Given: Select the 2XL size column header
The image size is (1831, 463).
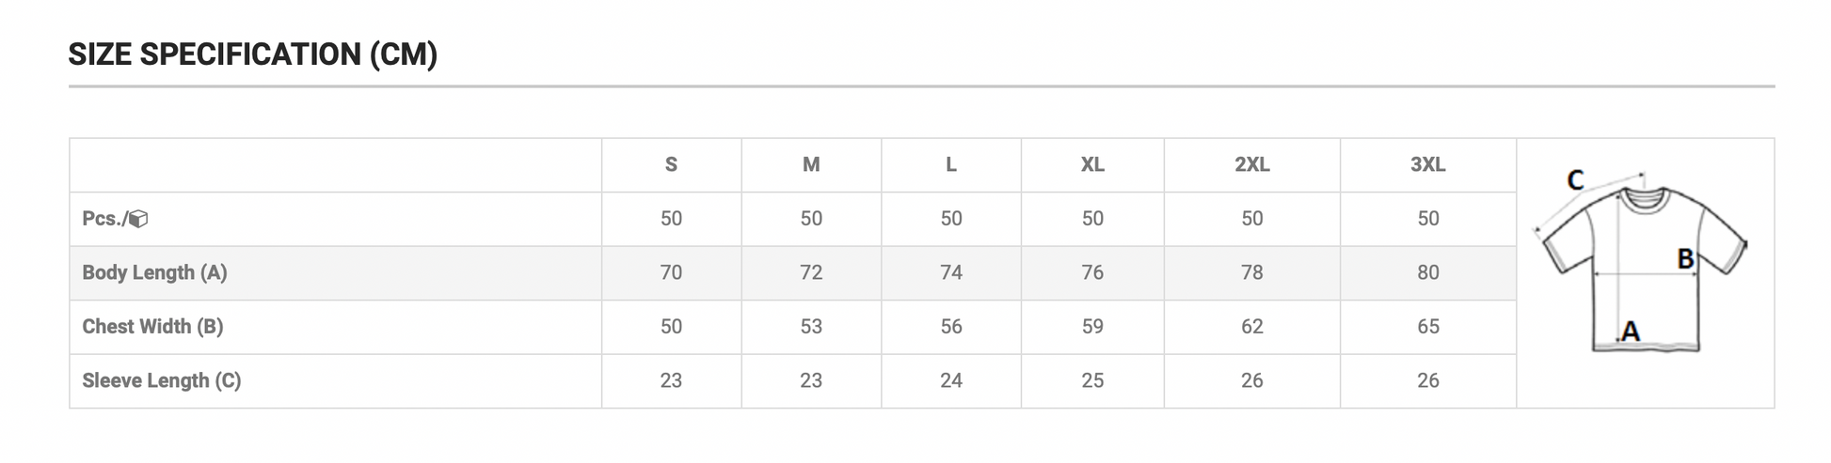Looking at the screenshot, I should 1251,165.
